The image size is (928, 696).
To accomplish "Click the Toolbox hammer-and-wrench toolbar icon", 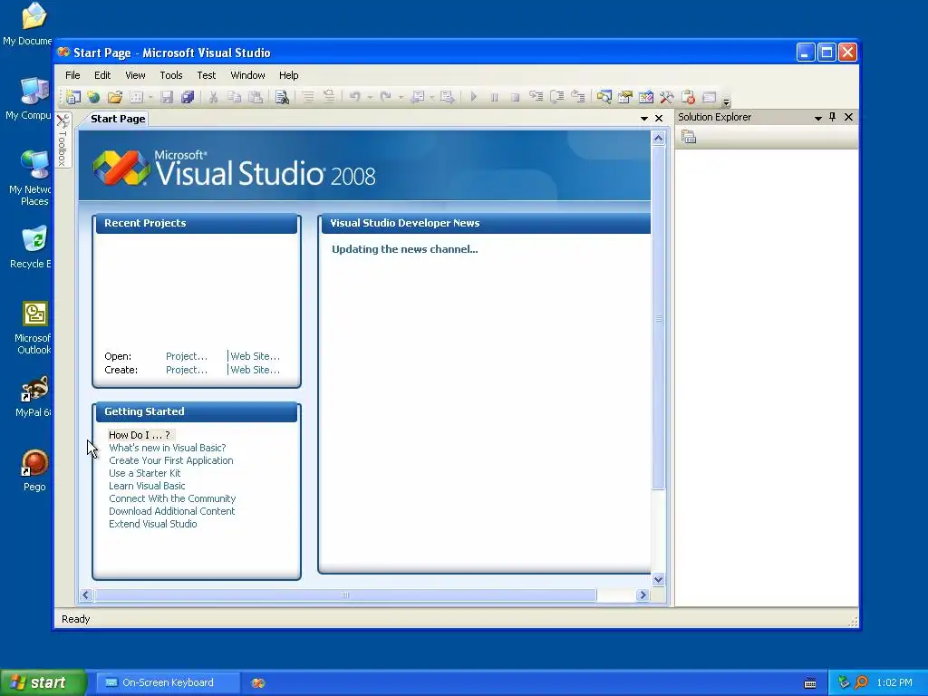I will pos(667,97).
